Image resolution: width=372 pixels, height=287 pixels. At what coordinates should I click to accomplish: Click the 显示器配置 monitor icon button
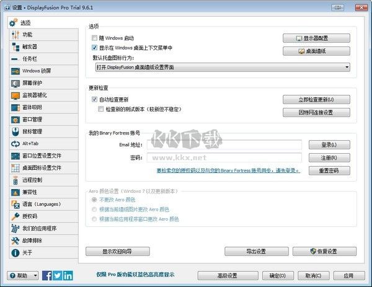pos(316,38)
